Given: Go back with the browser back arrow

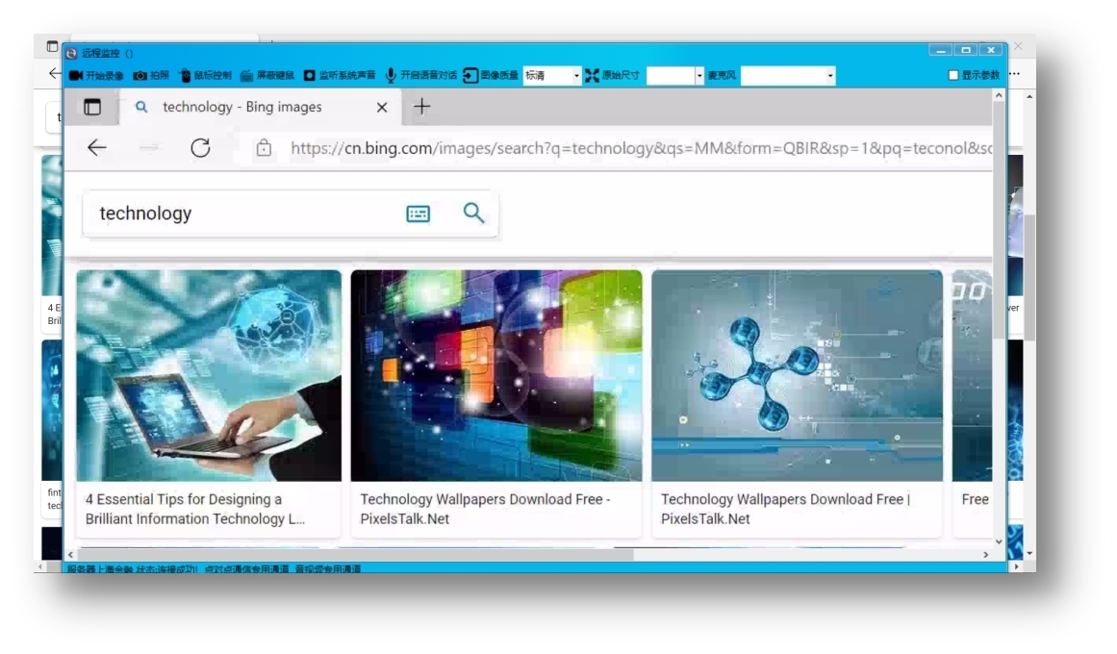Looking at the screenshot, I should click(96, 148).
